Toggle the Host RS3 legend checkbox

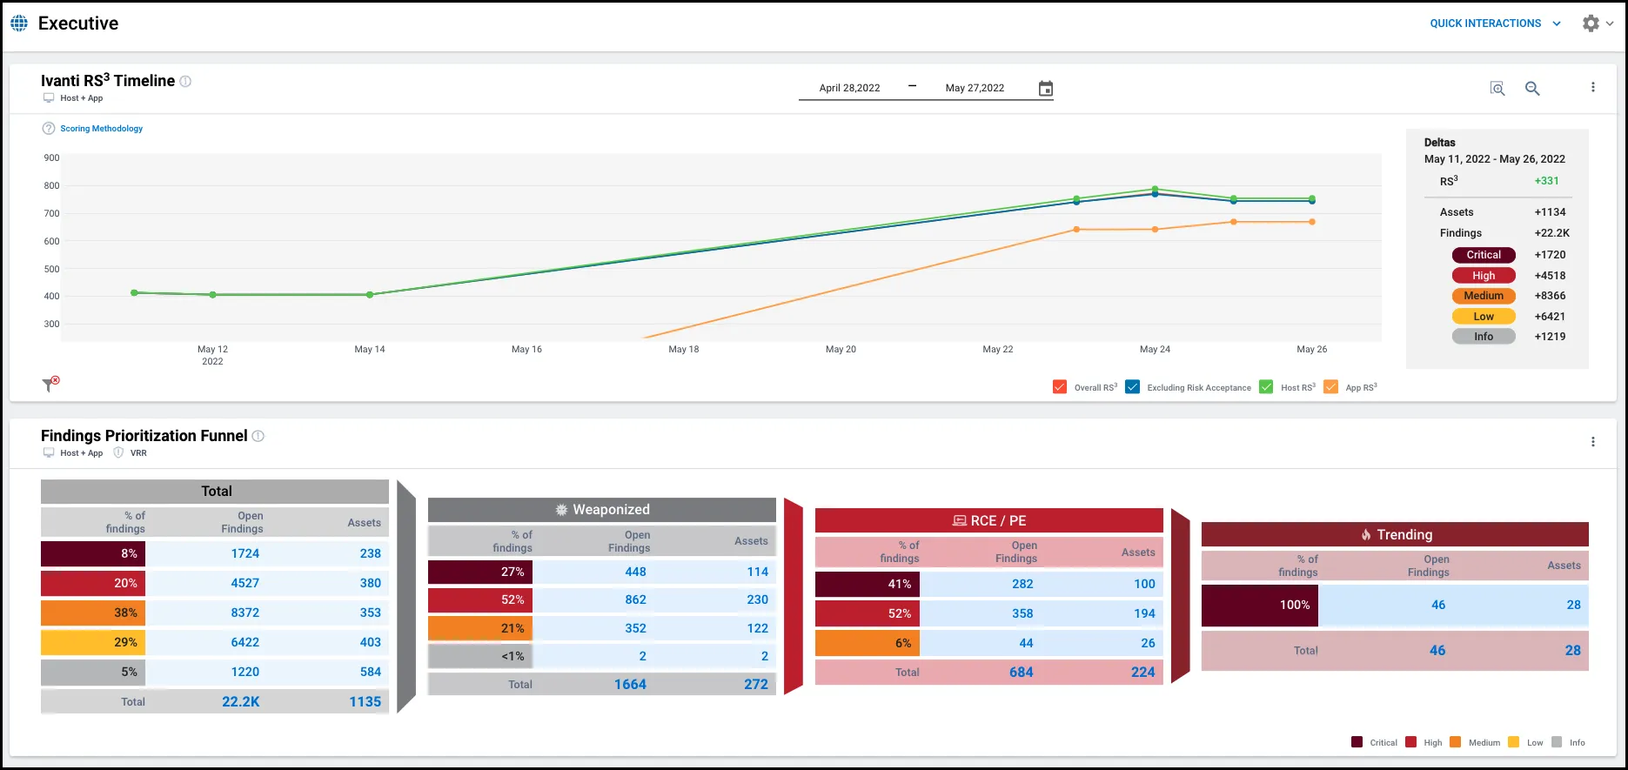1266,387
